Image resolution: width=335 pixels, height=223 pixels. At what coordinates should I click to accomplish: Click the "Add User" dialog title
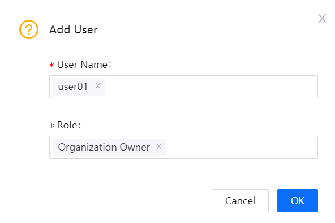click(x=74, y=29)
